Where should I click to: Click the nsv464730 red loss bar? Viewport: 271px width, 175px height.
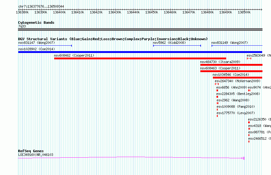[x=231, y=65]
